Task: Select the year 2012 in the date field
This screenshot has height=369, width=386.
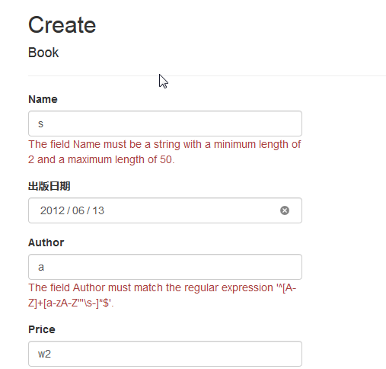Action: [x=53, y=210]
